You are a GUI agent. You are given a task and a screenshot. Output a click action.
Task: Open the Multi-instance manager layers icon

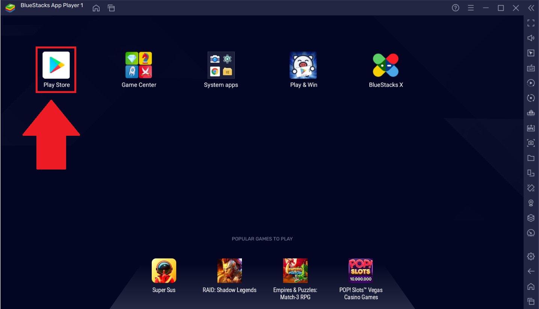coord(531,218)
